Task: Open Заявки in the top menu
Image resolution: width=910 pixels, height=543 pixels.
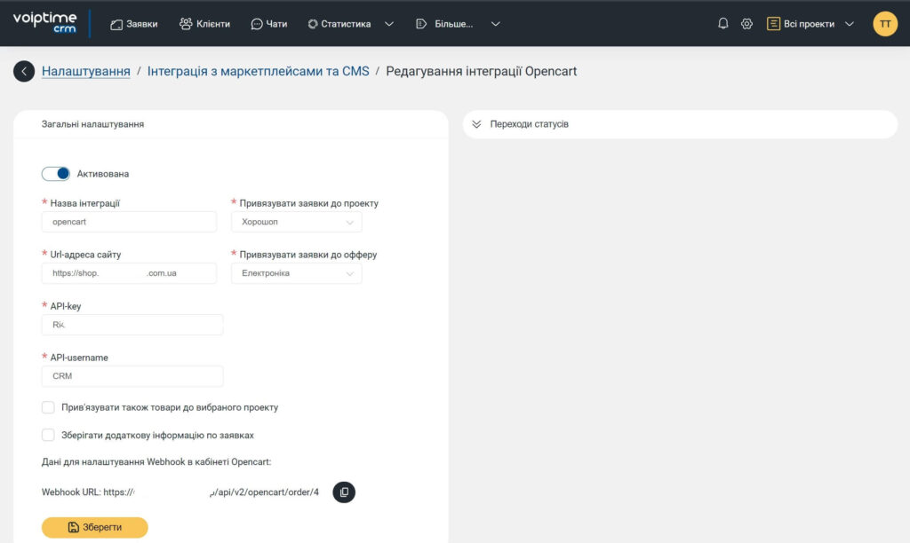Action: (134, 24)
